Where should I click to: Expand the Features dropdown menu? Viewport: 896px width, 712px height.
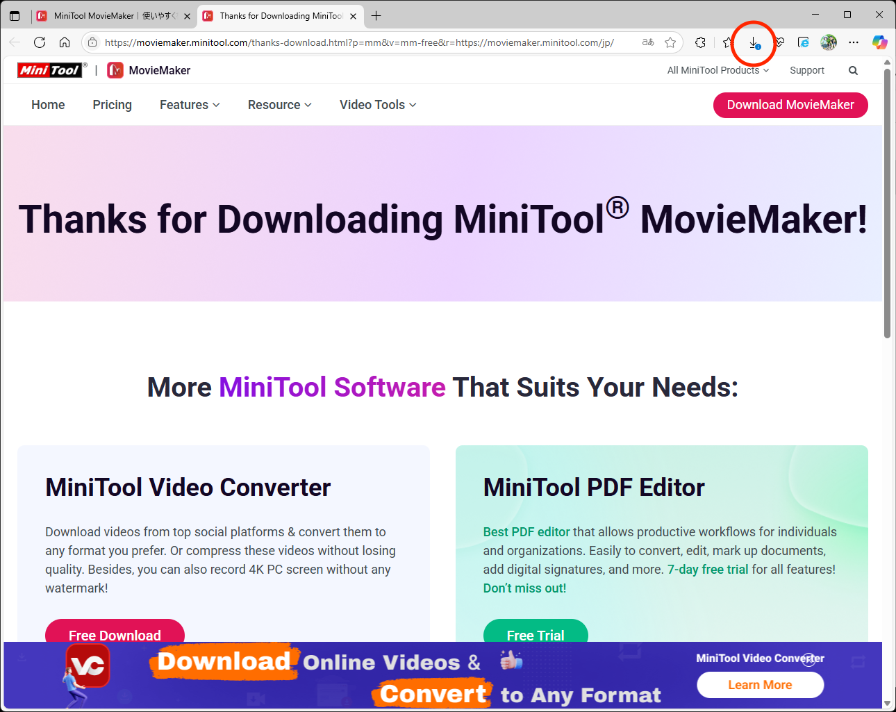pyautogui.click(x=190, y=105)
